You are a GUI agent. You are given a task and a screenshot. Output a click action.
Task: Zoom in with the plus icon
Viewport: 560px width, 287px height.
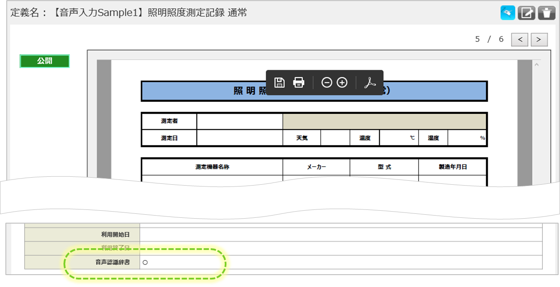click(342, 82)
